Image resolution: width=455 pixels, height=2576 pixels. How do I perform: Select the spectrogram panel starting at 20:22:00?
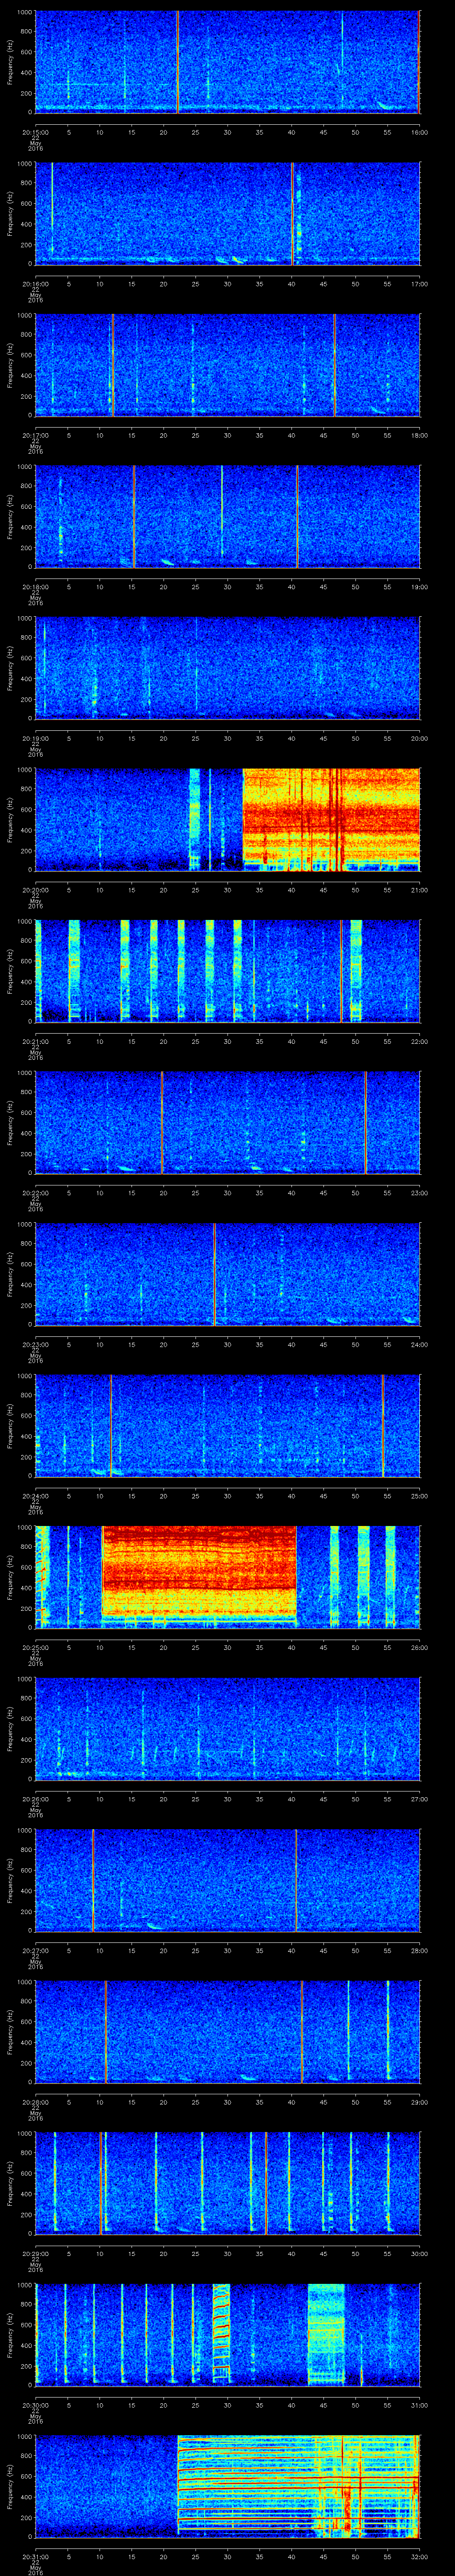(227, 1123)
